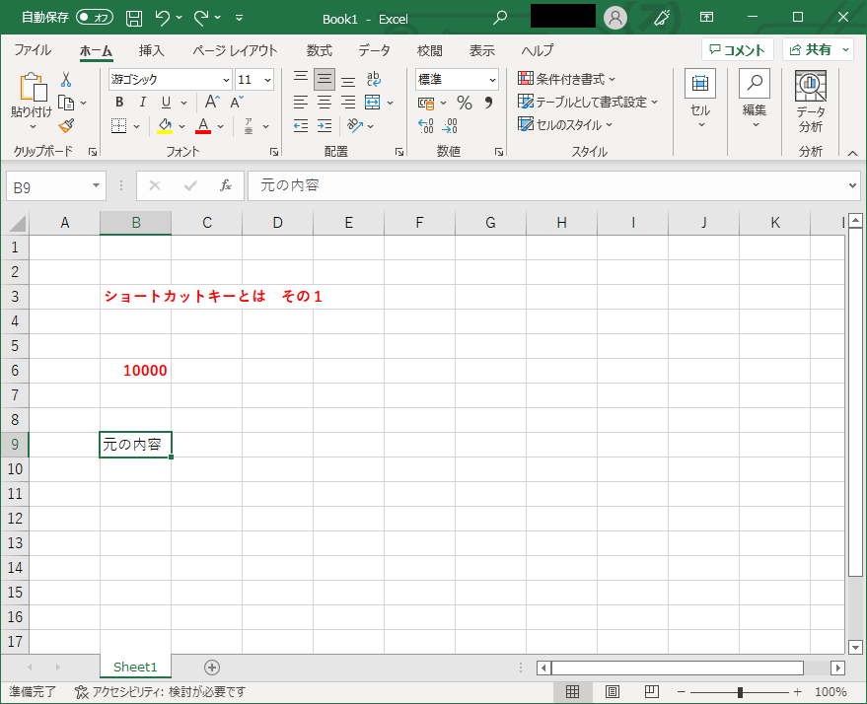Undo the last action
The image size is (867, 704).
[x=162, y=18]
